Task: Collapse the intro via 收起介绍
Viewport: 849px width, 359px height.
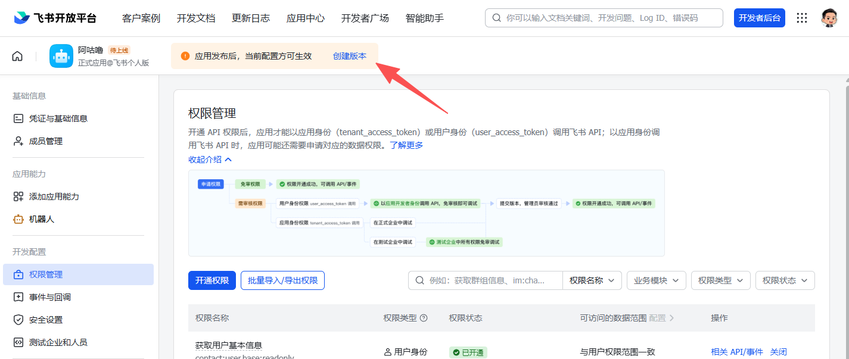Action: pyautogui.click(x=210, y=160)
